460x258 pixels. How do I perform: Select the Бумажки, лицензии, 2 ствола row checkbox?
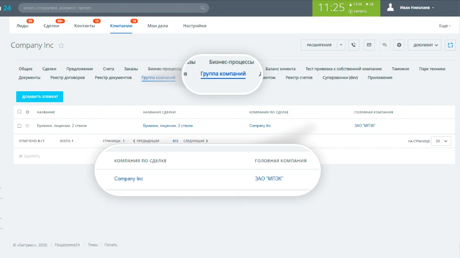pyautogui.click(x=19, y=126)
